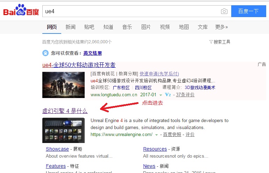This screenshot has height=173, width=269.
Task: Open 四川校区 link
Action: tap(143, 88)
